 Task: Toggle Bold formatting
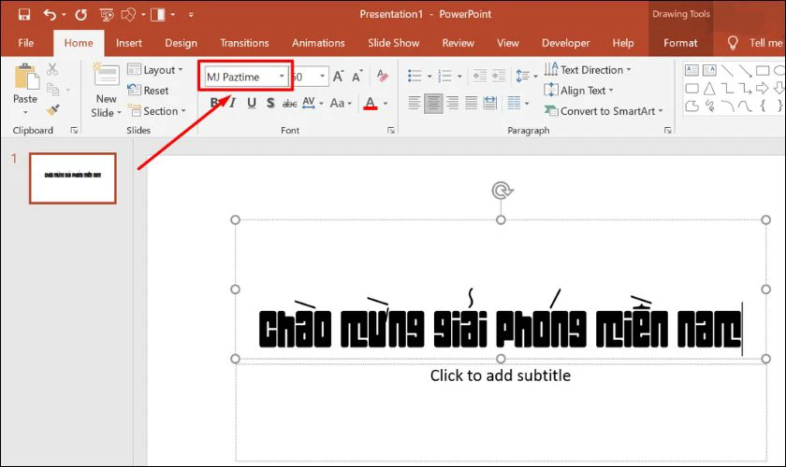point(214,103)
